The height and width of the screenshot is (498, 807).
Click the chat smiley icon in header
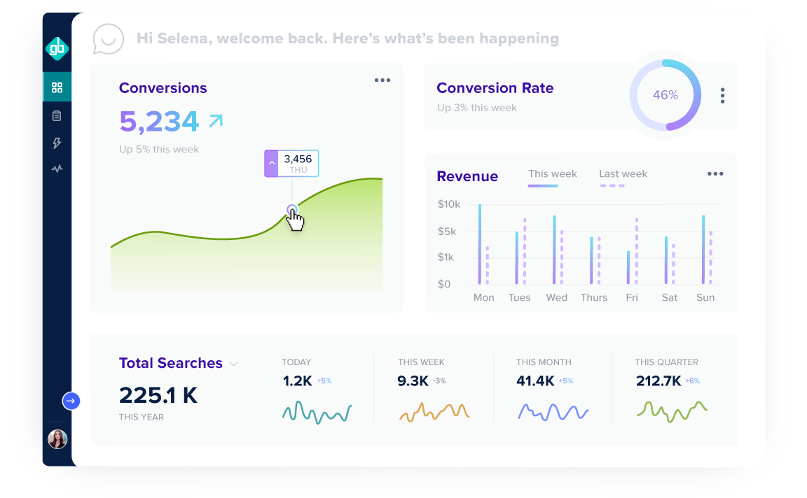click(109, 40)
